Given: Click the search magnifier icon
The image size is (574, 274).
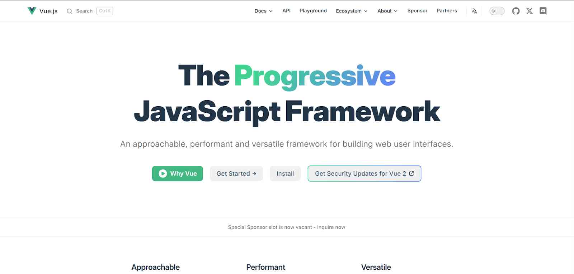Looking at the screenshot, I should coord(70,11).
